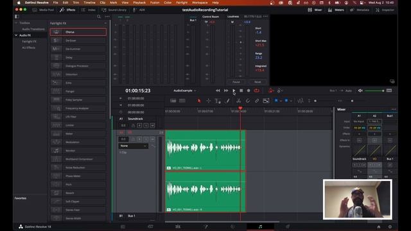
Task: Arm Record on the A2 track header
Action: 139,139
